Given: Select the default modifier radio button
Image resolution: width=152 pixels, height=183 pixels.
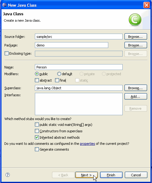Looking at the screenshot, I should click(x=59, y=74).
